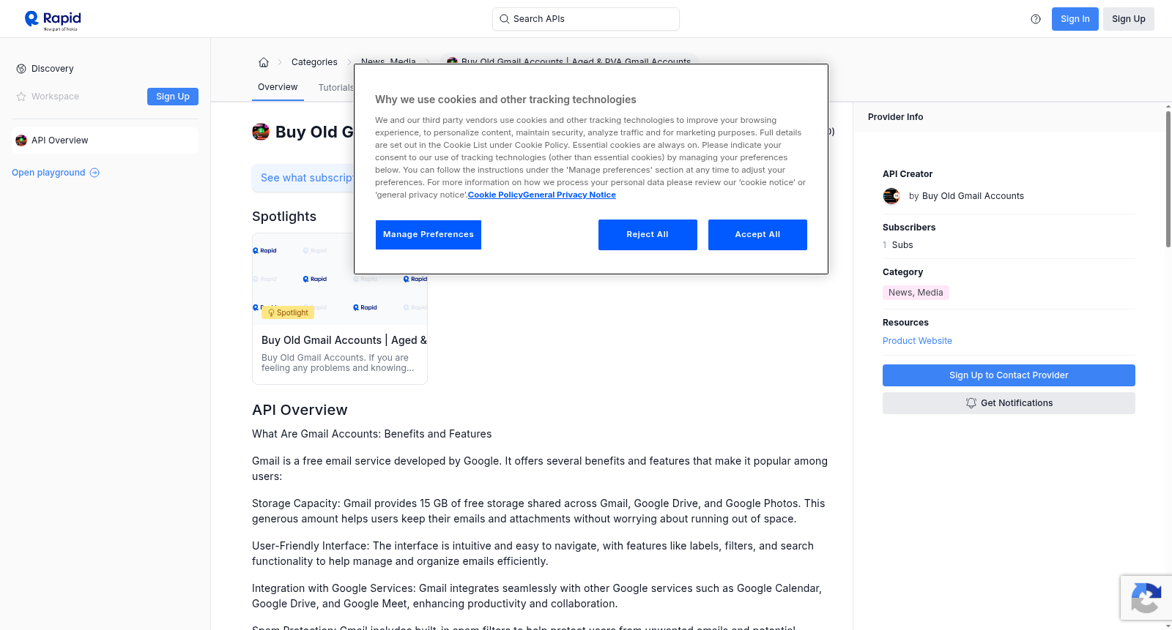Screen dimensions: 1172x630
Task: Click creator name Buy Old Gmail Accounts
Action: (973, 196)
